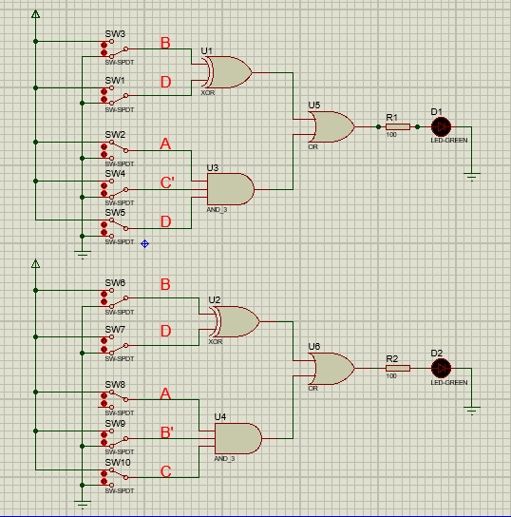The image size is (511, 517).
Task: Select green LED D2
Action: 441,369
